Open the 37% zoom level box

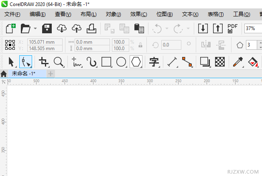pyautogui.click(x=253, y=28)
